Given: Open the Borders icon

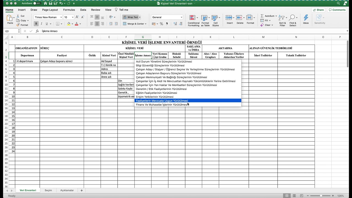Looking at the screenshot, I should 58,24.
